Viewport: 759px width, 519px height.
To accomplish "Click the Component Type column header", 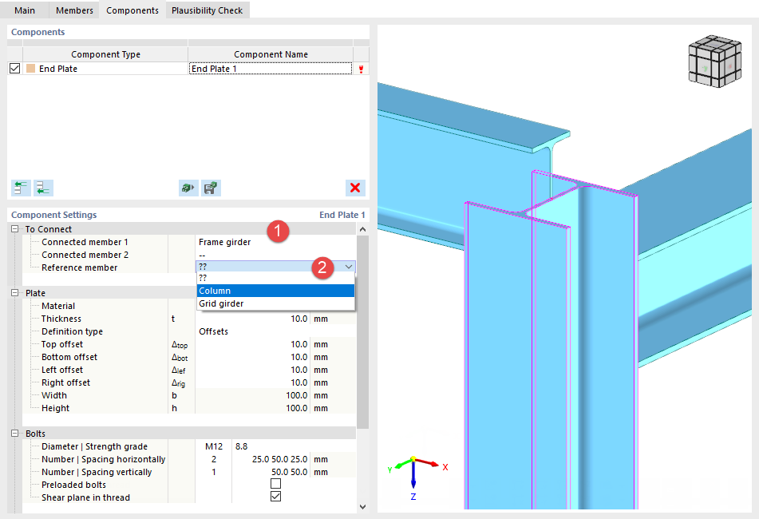I will 105,54.
